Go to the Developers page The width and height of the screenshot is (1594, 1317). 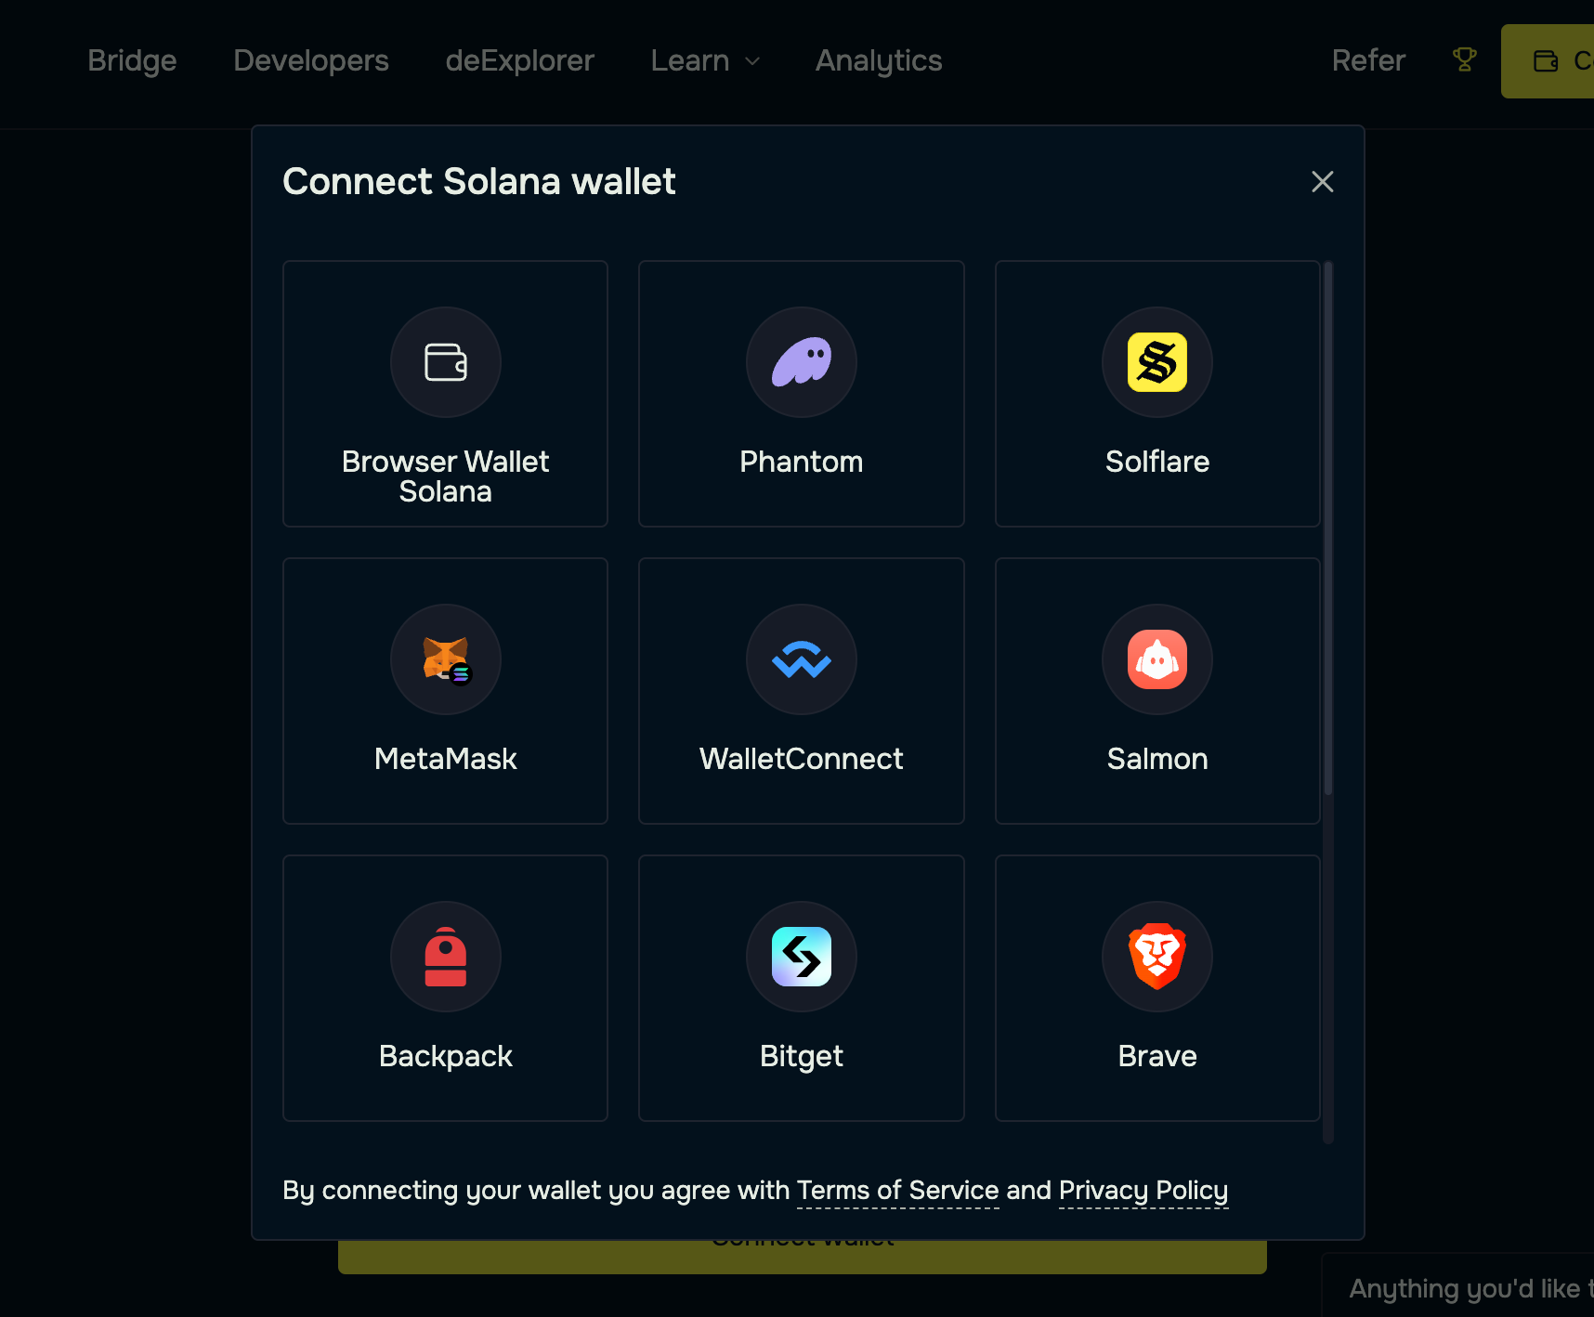pos(311,60)
